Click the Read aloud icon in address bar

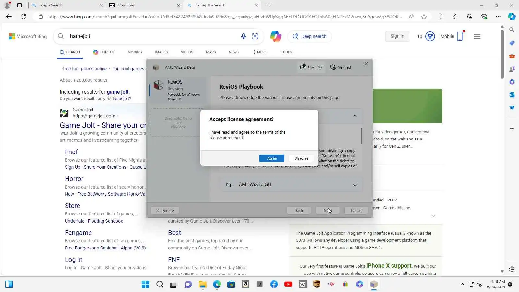point(411,17)
